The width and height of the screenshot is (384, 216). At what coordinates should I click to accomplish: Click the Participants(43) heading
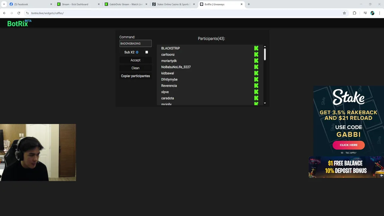[211, 39]
